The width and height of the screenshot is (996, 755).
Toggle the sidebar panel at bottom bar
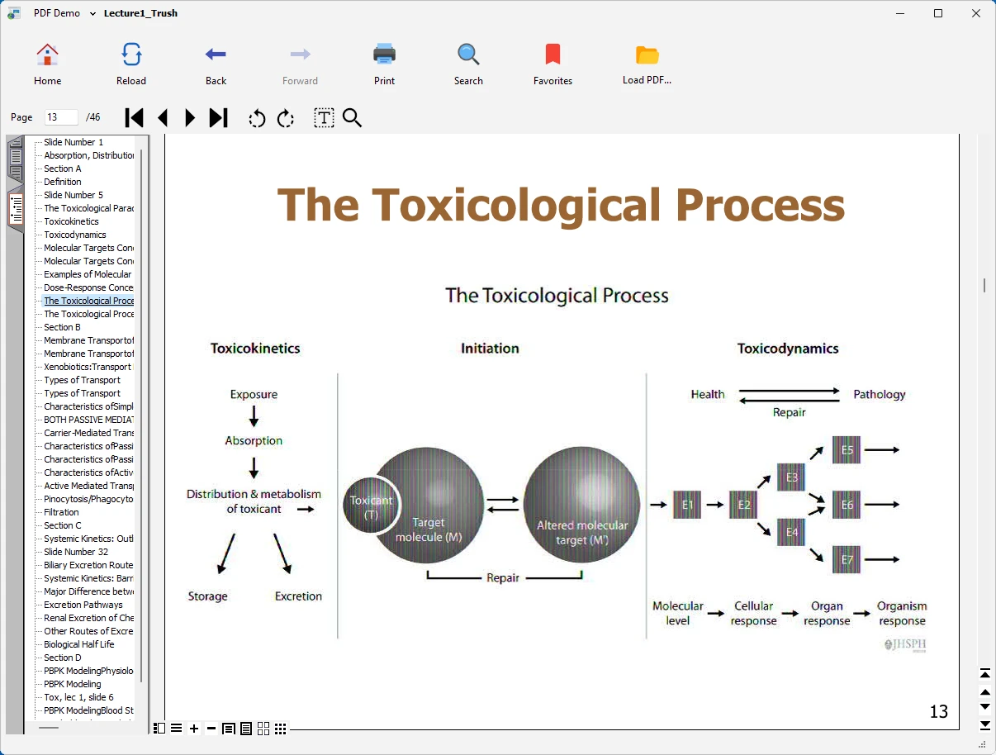click(159, 728)
